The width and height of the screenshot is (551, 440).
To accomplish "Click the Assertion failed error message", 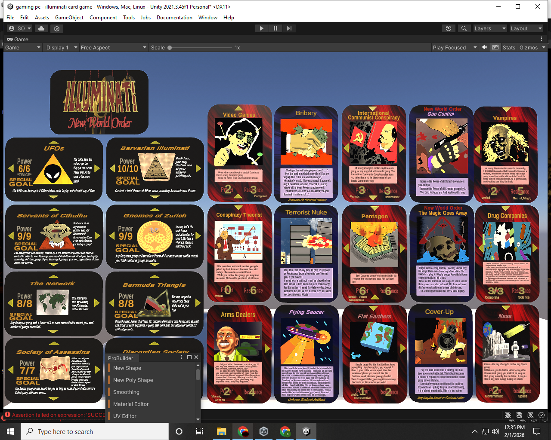I will pyautogui.click(x=59, y=415).
